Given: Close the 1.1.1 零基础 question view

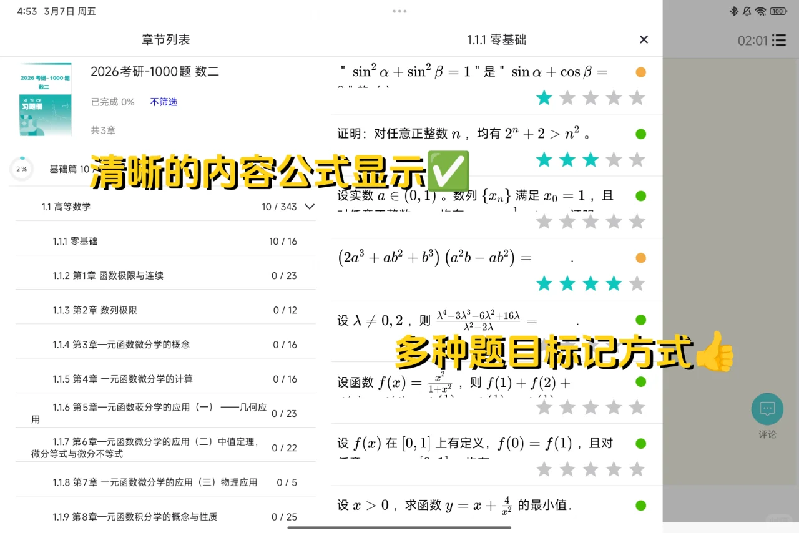Looking at the screenshot, I should point(644,39).
